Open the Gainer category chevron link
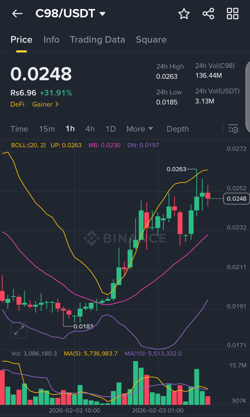The width and height of the screenshot is (250, 417). [45, 104]
